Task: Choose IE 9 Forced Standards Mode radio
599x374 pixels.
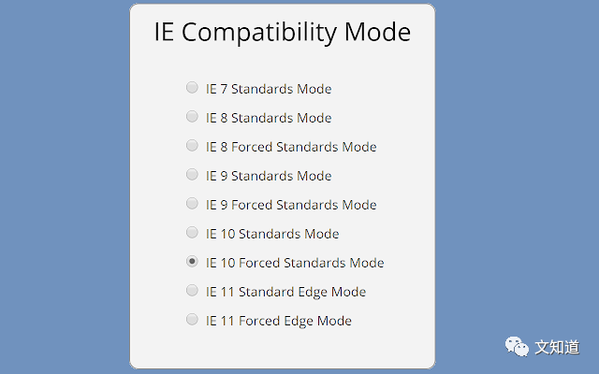Action: (192, 204)
